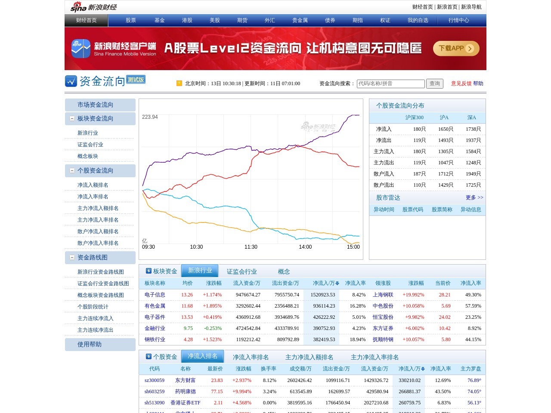Click the icon beside 个股资金 heading
The width and height of the screenshot is (551, 413).
pyautogui.click(x=149, y=357)
